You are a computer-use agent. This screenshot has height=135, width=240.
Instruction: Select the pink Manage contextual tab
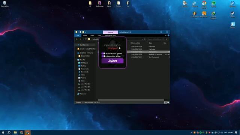pos(110,32)
